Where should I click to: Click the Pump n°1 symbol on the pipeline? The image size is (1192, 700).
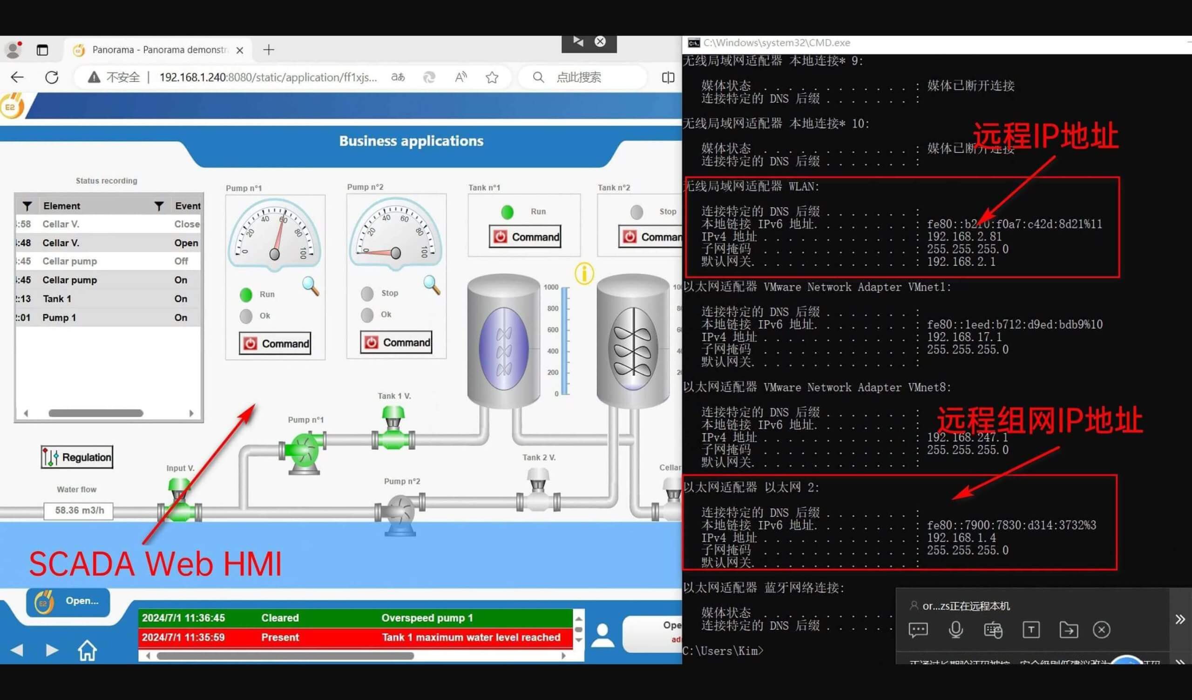tap(305, 449)
